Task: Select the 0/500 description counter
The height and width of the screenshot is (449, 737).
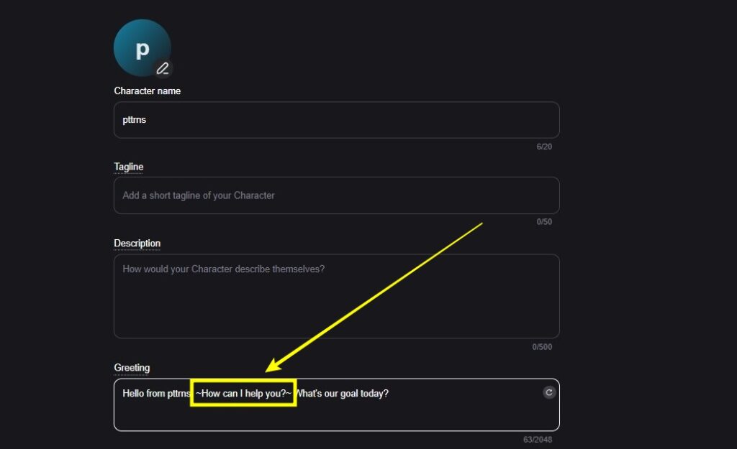Action: coord(542,347)
